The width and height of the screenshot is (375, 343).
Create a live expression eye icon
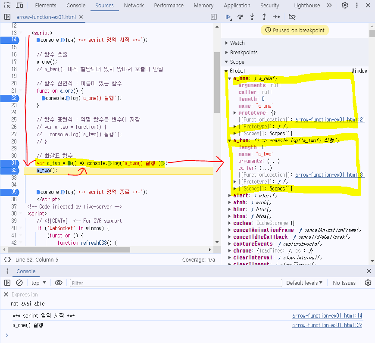[x=59, y=283]
